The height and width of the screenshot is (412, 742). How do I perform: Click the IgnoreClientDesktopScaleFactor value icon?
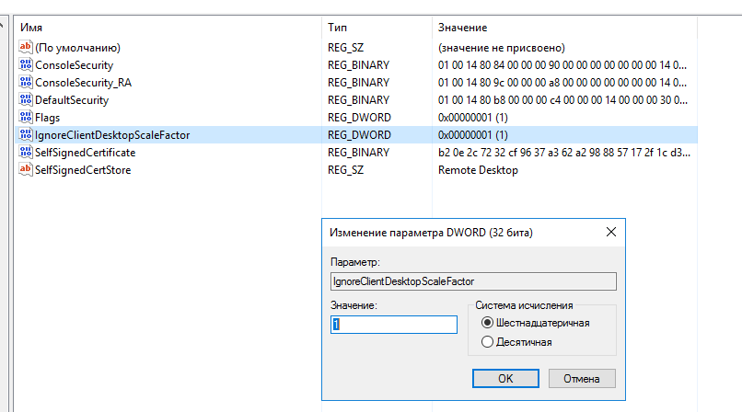tap(26, 134)
